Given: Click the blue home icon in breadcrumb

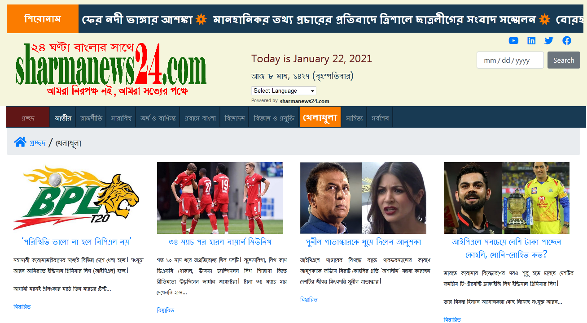Looking at the screenshot, I should (x=20, y=142).
